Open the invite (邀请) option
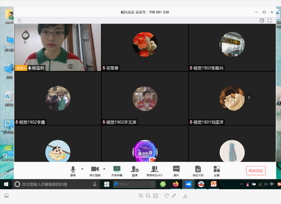Image resolution: width=281 pixels, height=204 pixels. [135, 170]
